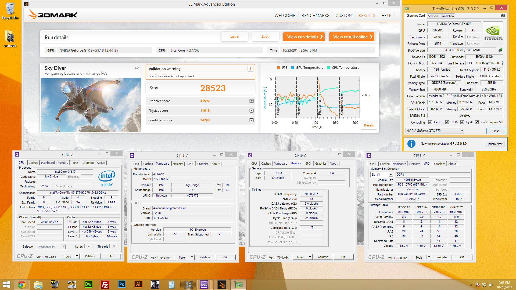The width and height of the screenshot is (516, 290).
Task: Open BENCHMARKS tab in 3DMark
Action: 315,16
